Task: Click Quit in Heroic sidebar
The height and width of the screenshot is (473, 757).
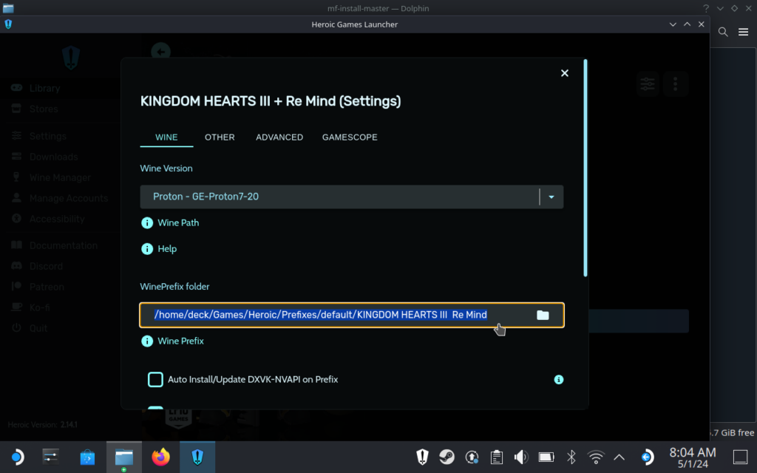Action: tap(38, 329)
